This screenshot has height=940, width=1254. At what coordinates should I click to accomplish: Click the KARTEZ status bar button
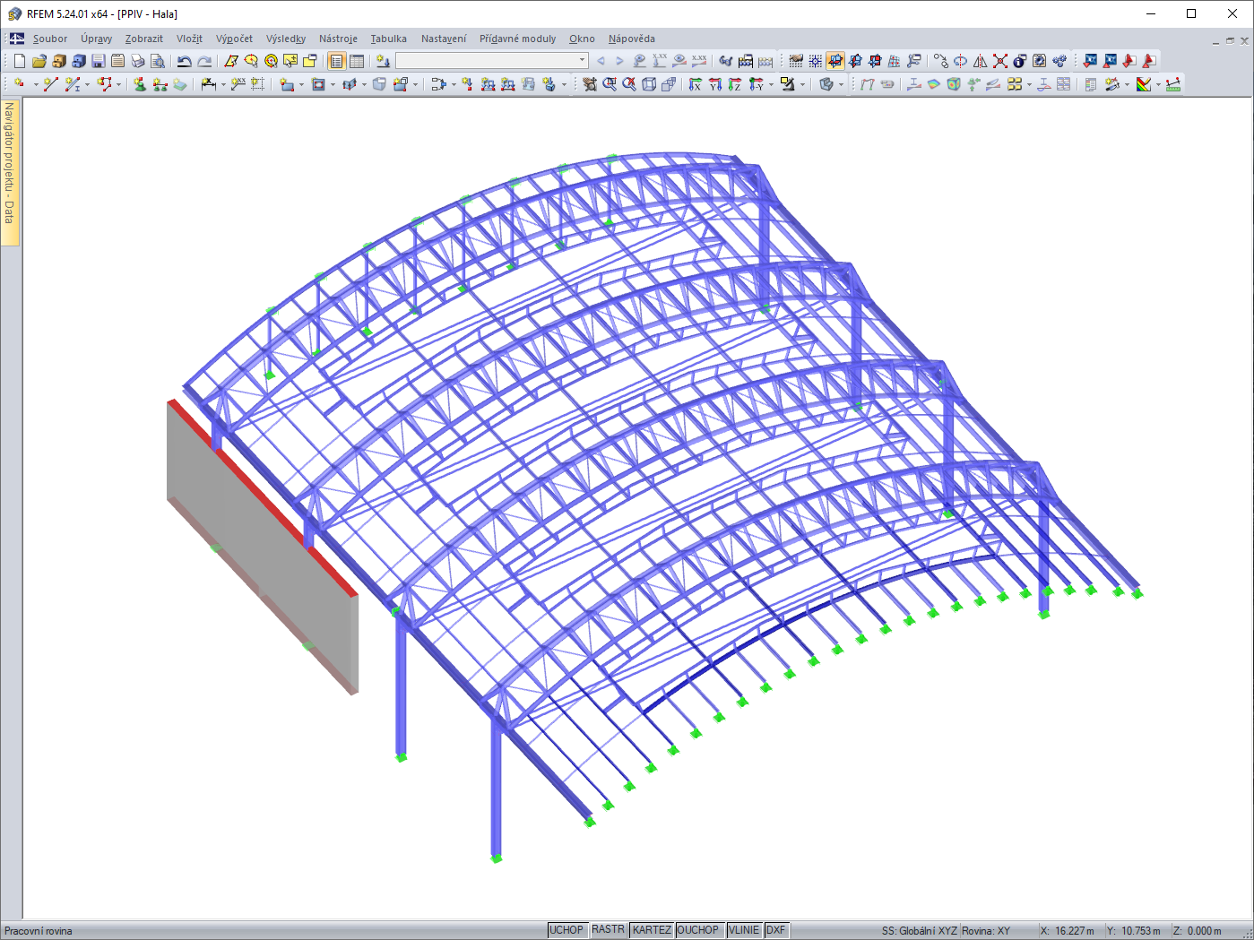pyautogui.click(x=651, y=929)
